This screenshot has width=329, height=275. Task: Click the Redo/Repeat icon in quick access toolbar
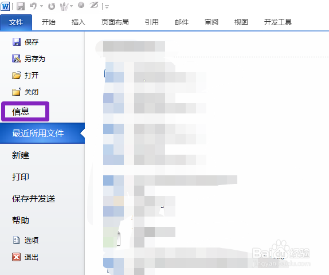pos(52,6)
